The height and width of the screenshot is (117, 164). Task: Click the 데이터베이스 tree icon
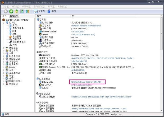[x=7, y=81]
